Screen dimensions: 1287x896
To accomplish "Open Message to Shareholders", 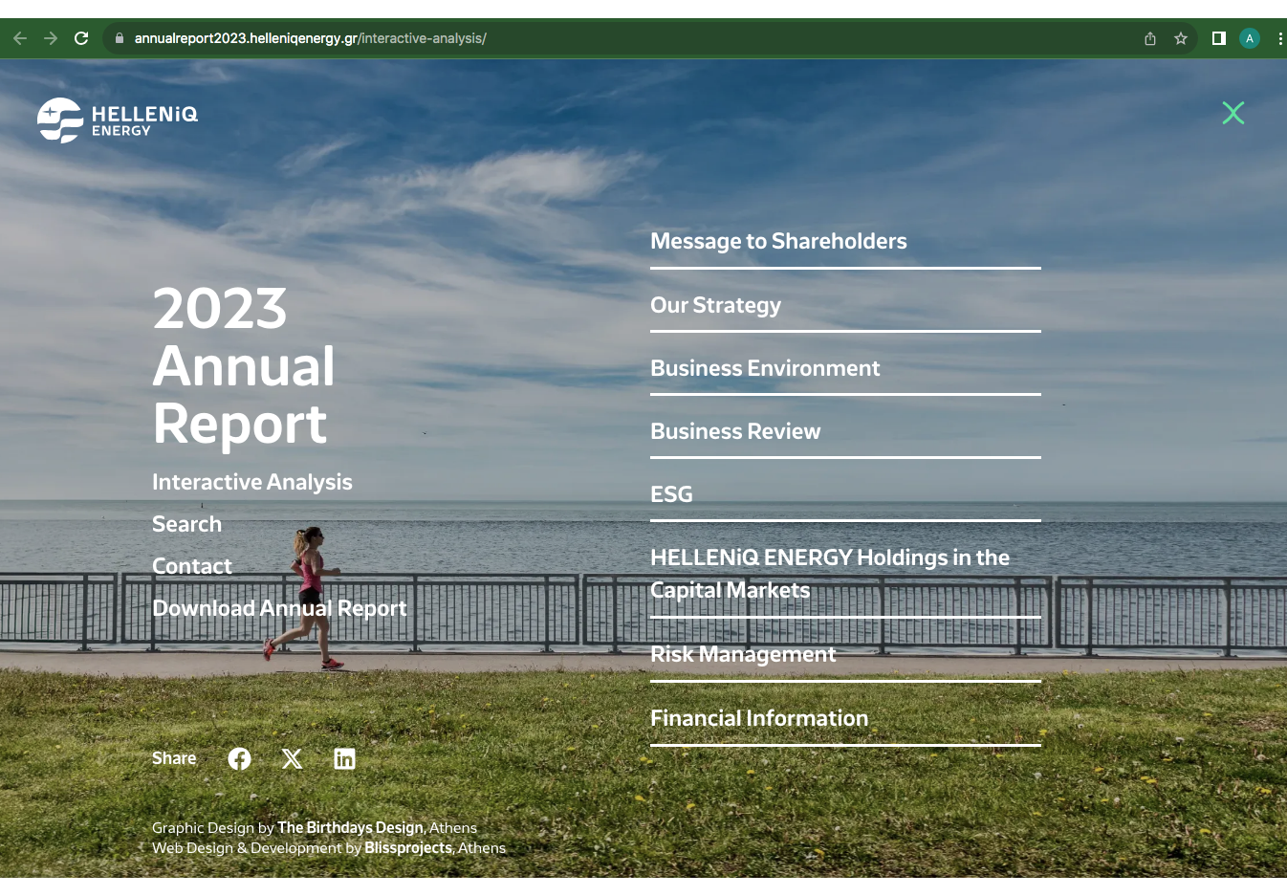I will point(778,241).
